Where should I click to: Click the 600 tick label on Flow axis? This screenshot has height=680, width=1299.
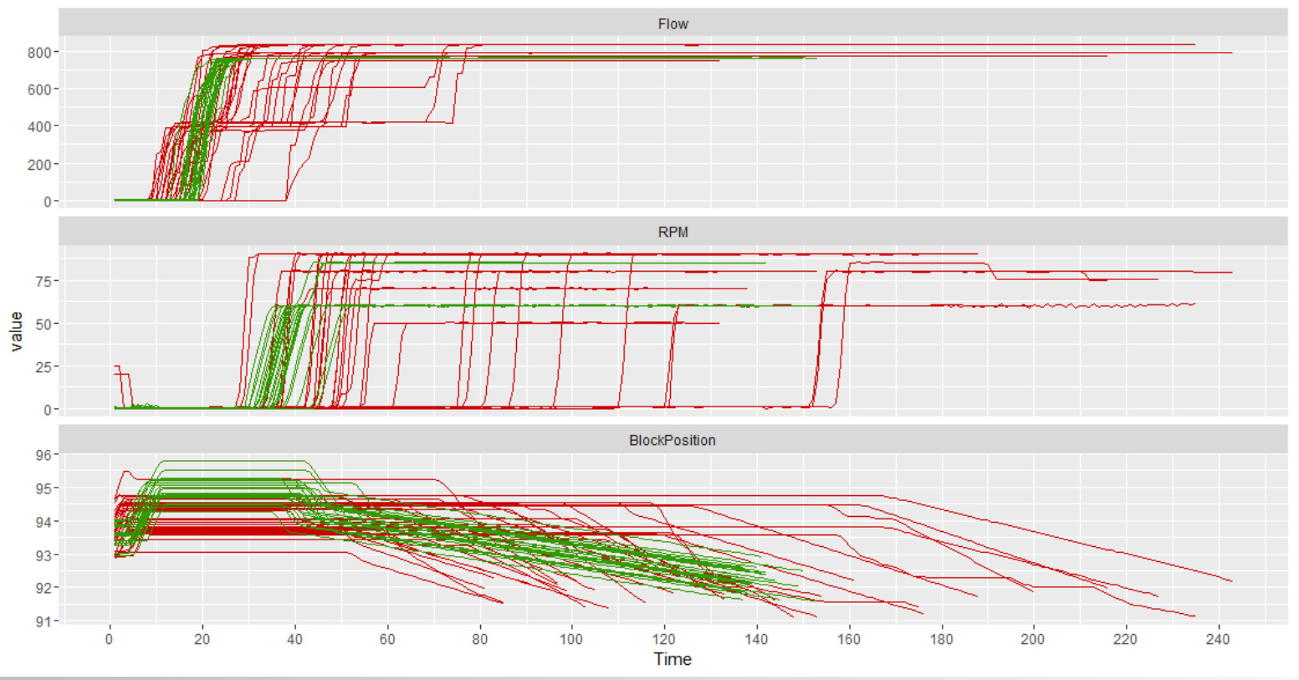(x=38, y=89)
